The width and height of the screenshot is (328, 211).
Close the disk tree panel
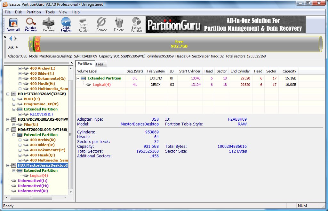tap(72, 63)
